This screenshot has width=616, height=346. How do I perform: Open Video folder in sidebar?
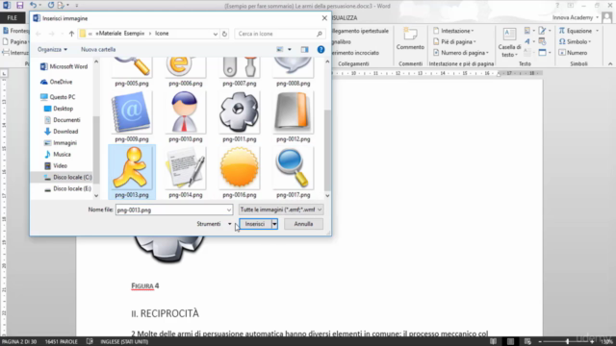[x=56, y=165]
